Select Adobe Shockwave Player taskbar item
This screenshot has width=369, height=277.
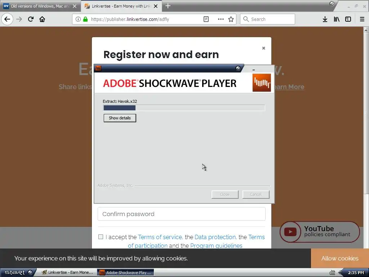125,273
